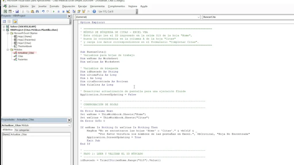
Task: Click the 'Sub BuscarCita()' code line
Action: [x=93, y=52]
